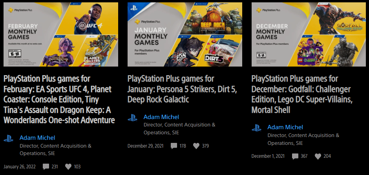Click author title text under December article
The width and height of the screenshot is (369, 175).
tap(303, 139)
